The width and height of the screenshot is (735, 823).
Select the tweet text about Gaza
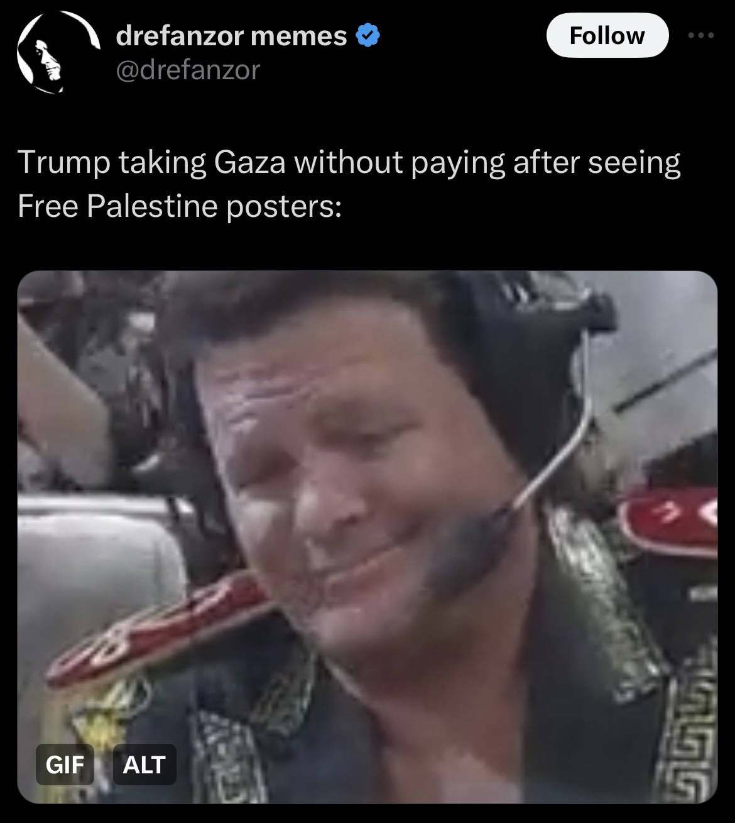point(349,184)
